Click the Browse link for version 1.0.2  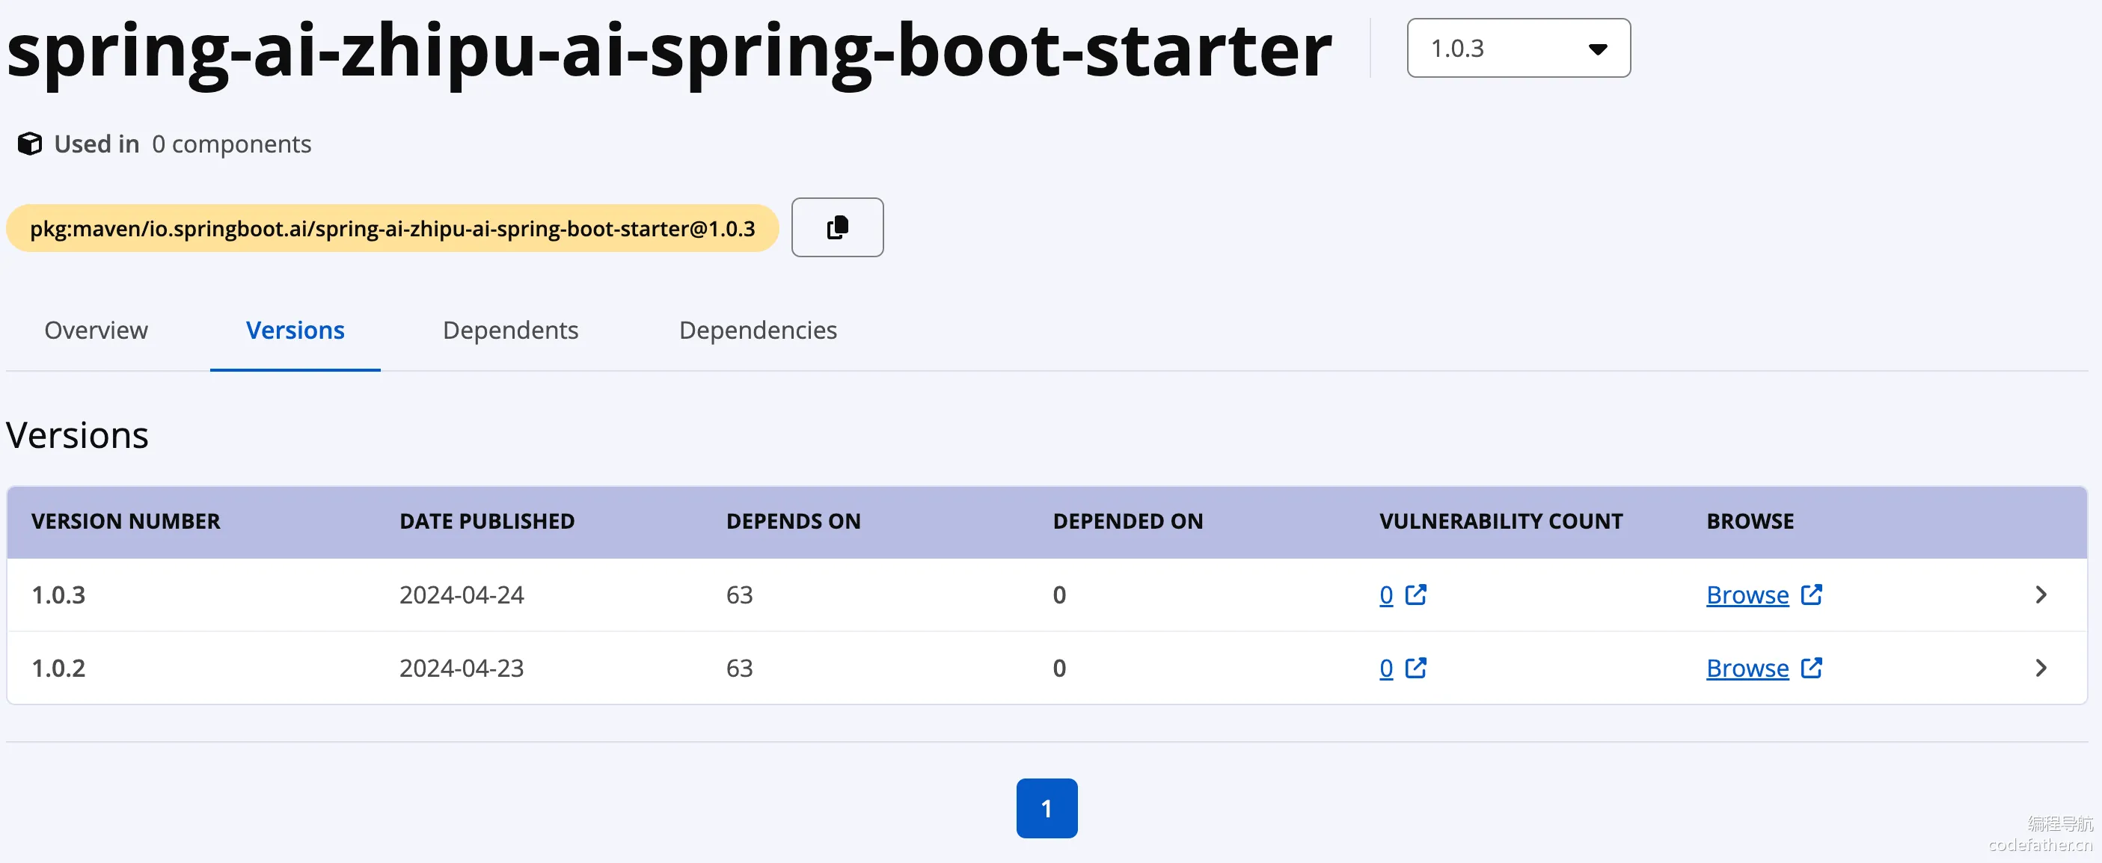click(1747, 669)
